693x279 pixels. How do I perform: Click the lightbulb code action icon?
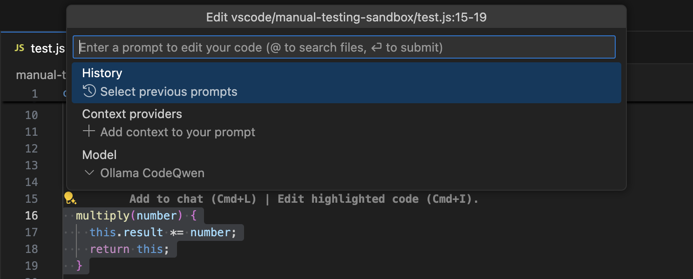tap(70, 199)
